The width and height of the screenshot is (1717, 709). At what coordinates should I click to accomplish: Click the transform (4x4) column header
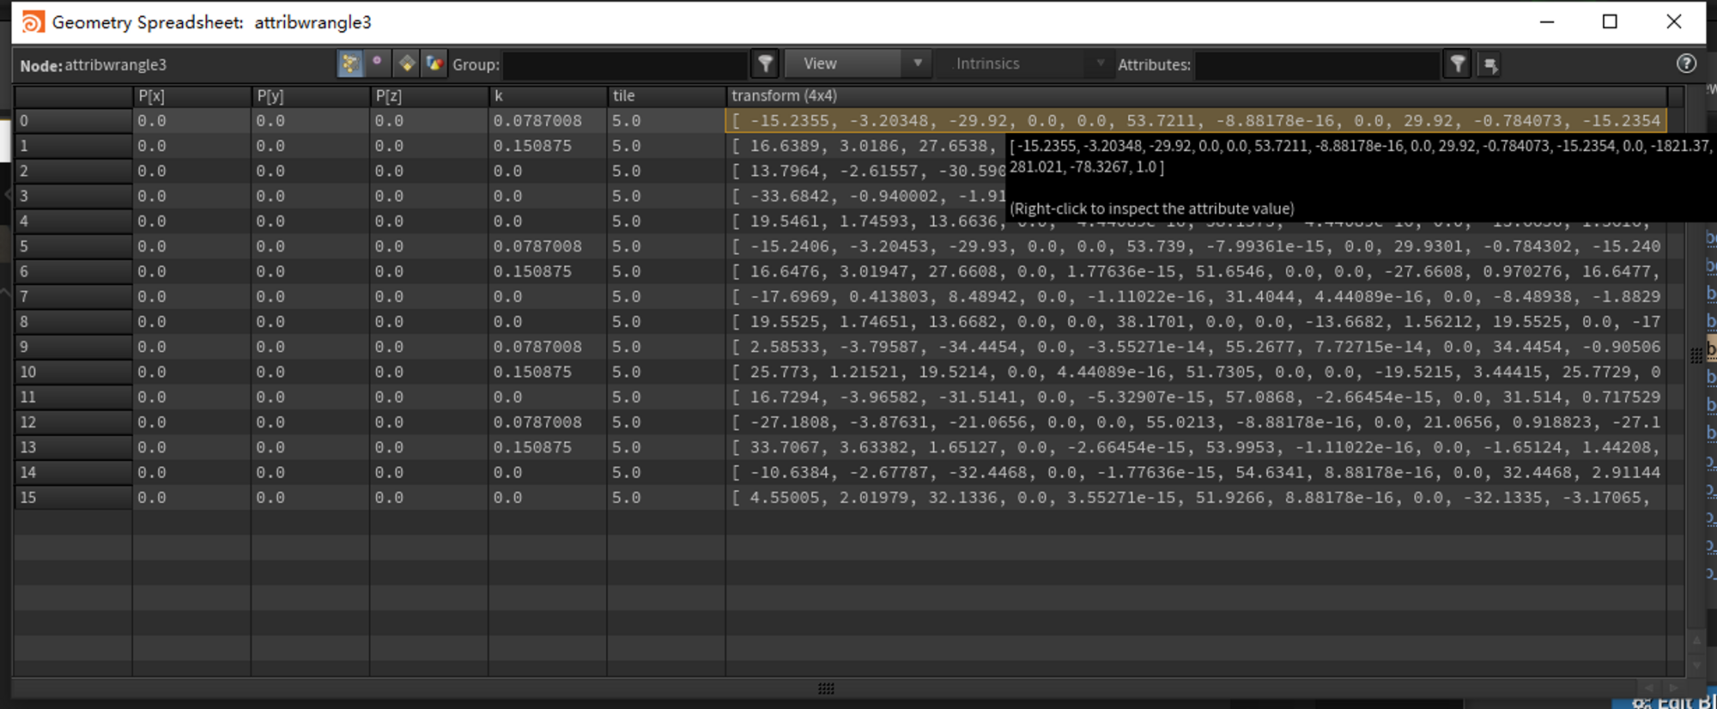pyautogui.click(x=1193, y=96)
